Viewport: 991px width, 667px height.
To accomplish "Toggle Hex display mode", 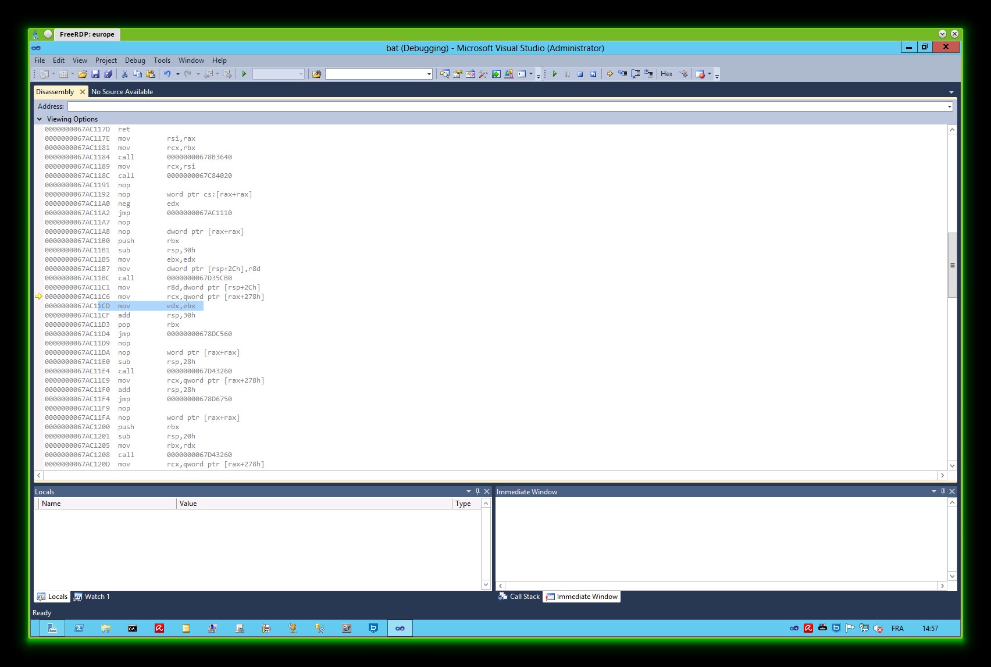I will (666, 74).
